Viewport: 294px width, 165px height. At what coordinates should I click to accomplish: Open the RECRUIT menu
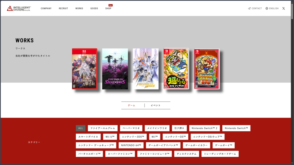tap(63, 9)
